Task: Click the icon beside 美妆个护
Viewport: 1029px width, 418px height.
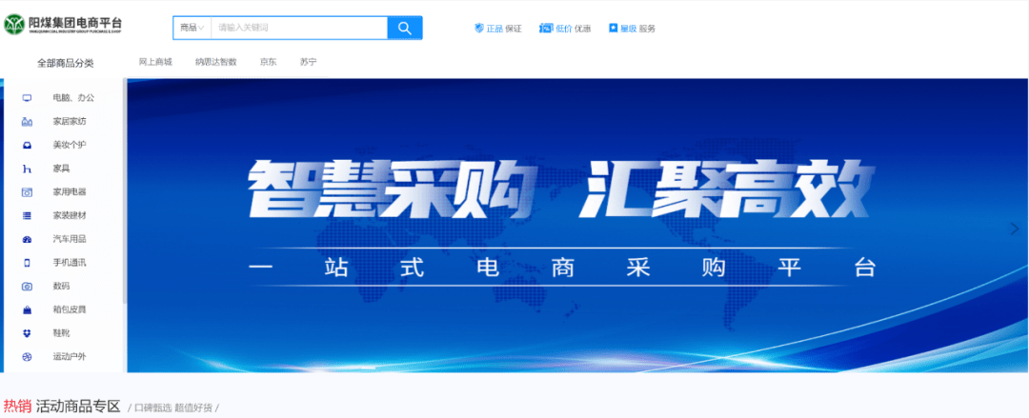Action: [27, 145]
